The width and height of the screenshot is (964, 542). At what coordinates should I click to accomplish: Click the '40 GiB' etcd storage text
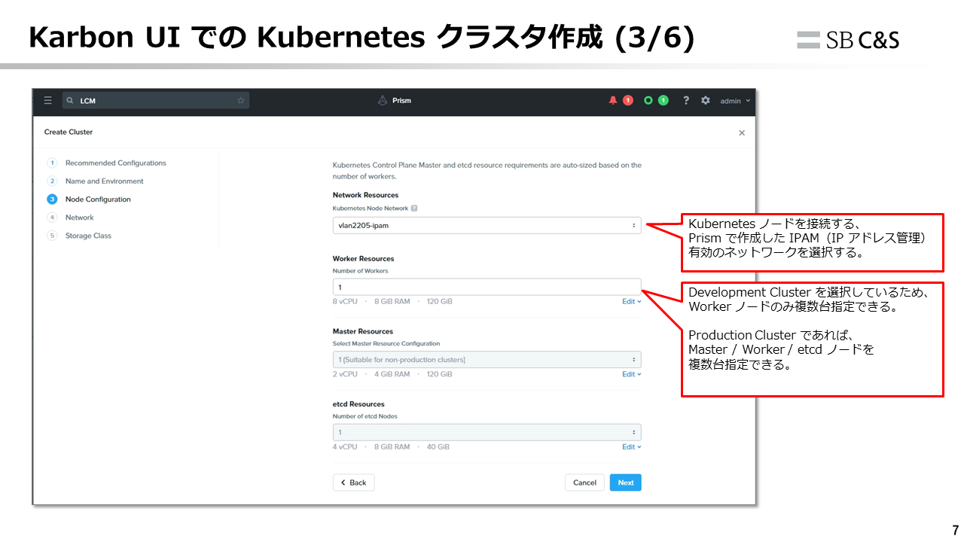point(438,447)
